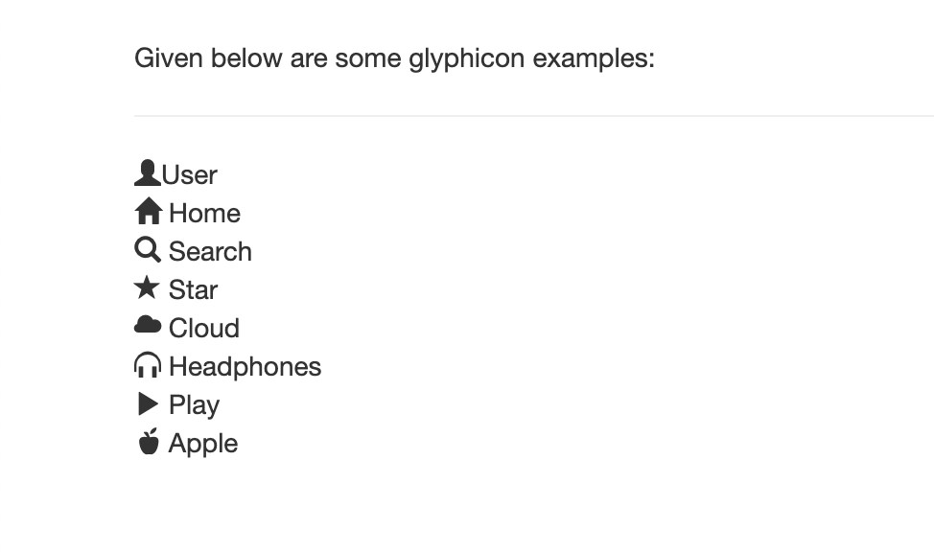Click the "Search" text label

pyautogui.click(x=210, y=251)
